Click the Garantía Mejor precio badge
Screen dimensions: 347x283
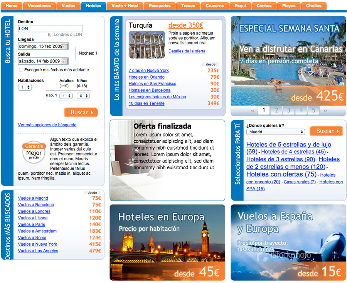pos(34,152)
